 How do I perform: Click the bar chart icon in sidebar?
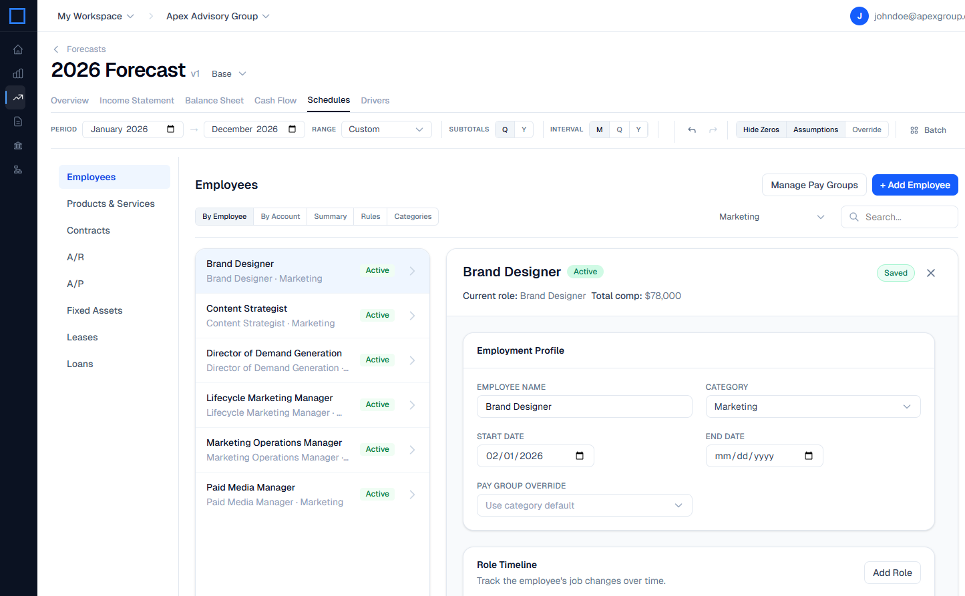coord(18,73)
